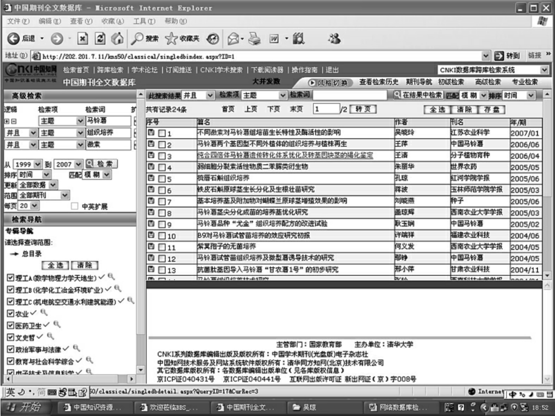555x416 pixels.
Task: Tick checkbox for result number 12
Action: pyautogui.click(x=162, y=259)
